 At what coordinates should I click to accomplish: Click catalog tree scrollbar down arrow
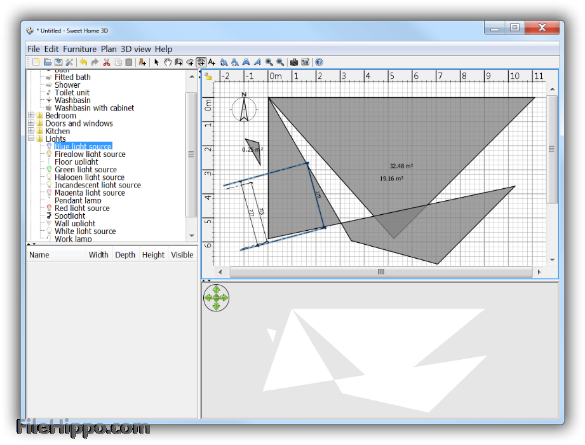point(192,236)
